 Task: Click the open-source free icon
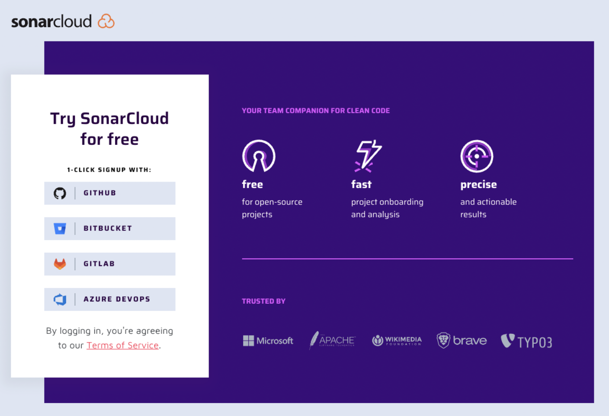point(259,156)
